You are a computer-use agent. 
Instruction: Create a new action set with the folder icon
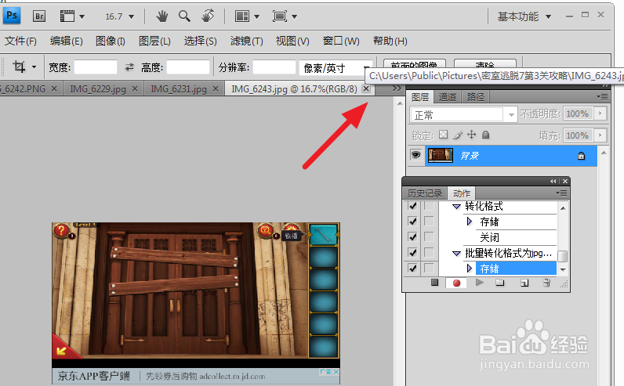[x=500, y=283]
